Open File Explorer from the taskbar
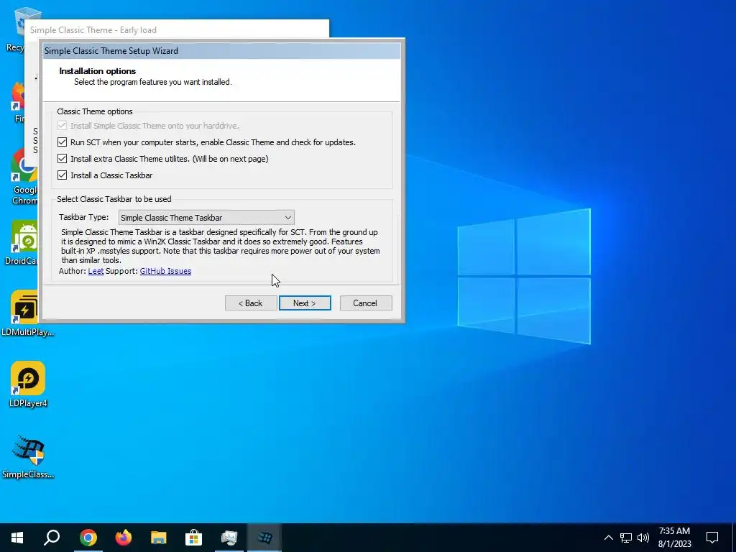The height and width of the screenshot is (552, 736). (x=159, y=538)
